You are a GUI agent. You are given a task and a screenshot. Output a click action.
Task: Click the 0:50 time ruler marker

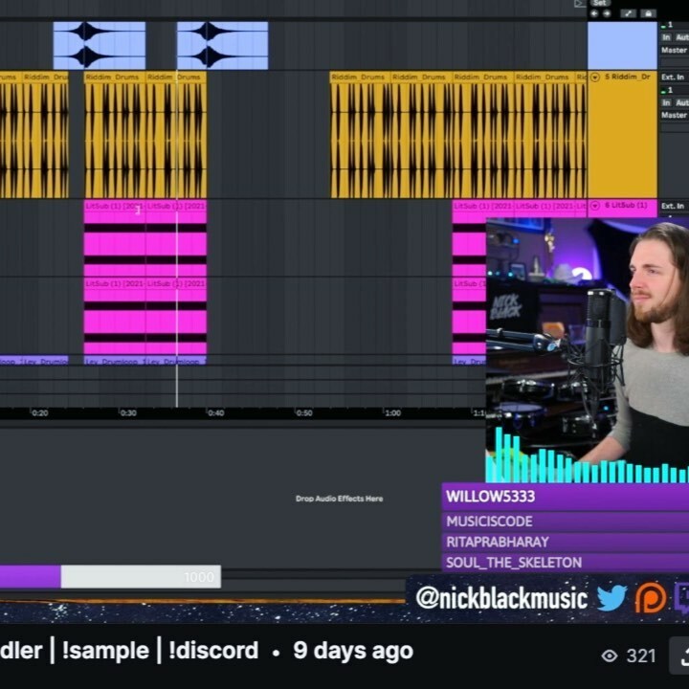click(x=304, y=413)
